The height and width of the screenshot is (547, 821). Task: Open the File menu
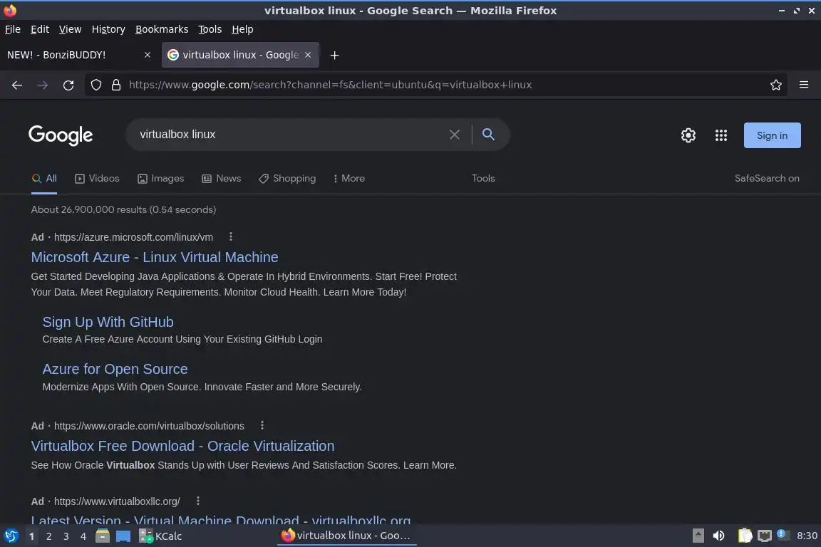click(x=13, y=29)
